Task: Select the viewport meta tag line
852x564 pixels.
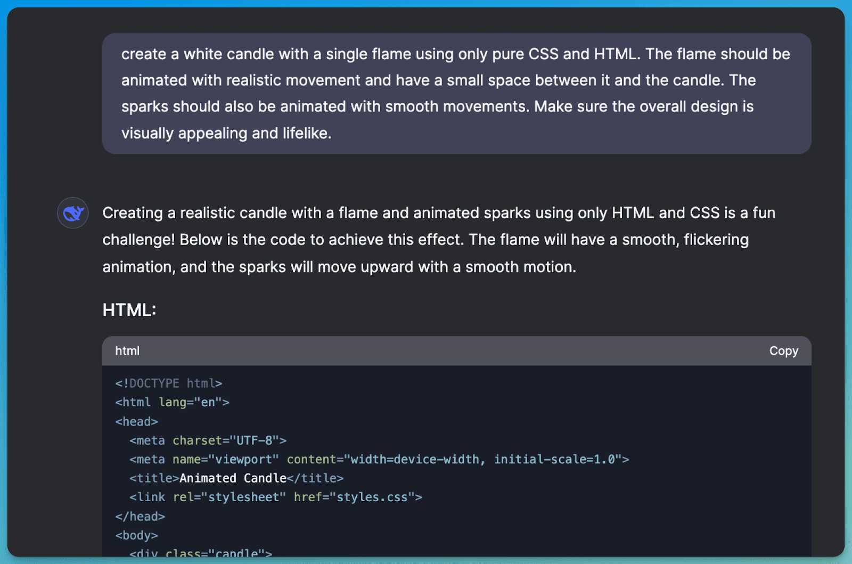Action: click(379, 459)
